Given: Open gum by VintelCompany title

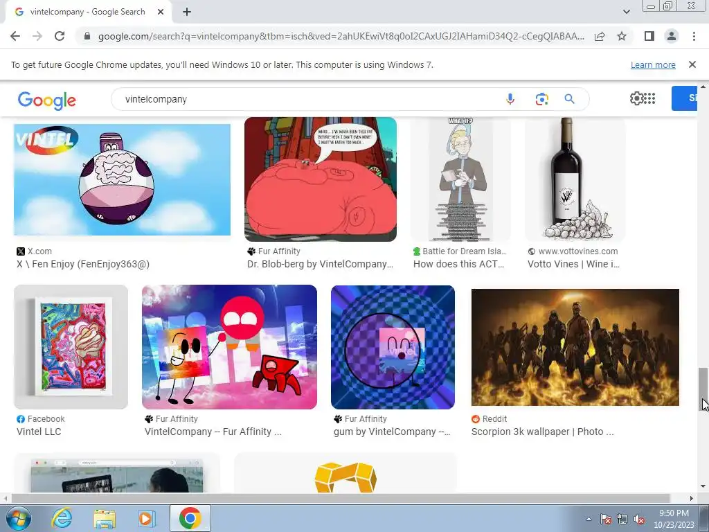Looking at the screenshot, I should click(392, 432).
